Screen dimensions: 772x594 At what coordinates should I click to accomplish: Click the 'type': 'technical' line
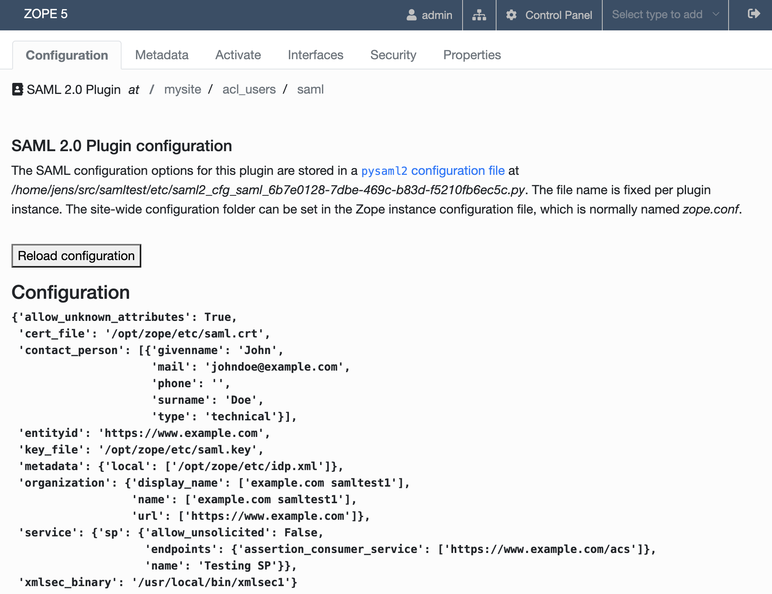coord(224,417)
